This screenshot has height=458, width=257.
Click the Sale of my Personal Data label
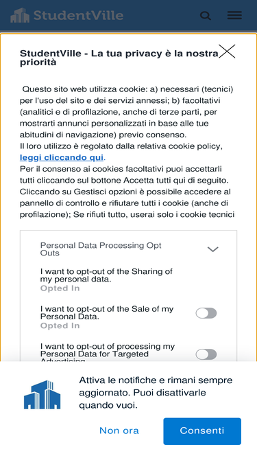click(x=107, y=312)
